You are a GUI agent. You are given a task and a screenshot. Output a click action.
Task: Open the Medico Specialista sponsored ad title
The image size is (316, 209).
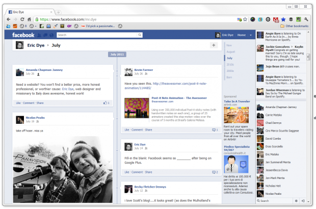click(236, 148)
